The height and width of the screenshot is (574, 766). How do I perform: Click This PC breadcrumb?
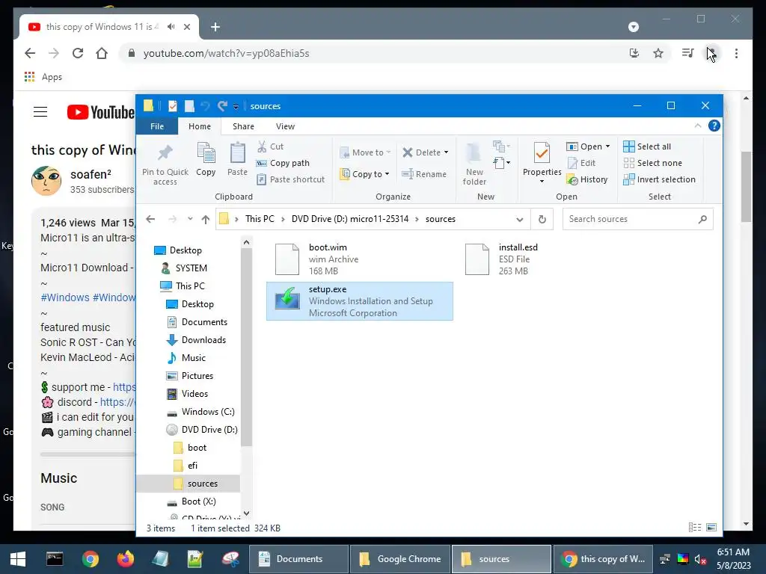click(260, 219)
